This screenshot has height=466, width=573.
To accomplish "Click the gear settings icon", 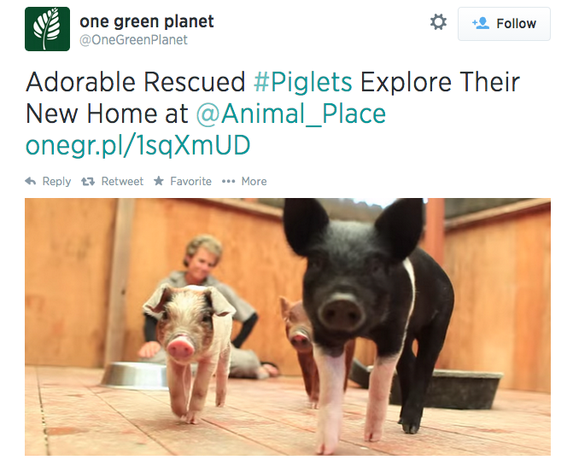I will (x=438, y=22).
